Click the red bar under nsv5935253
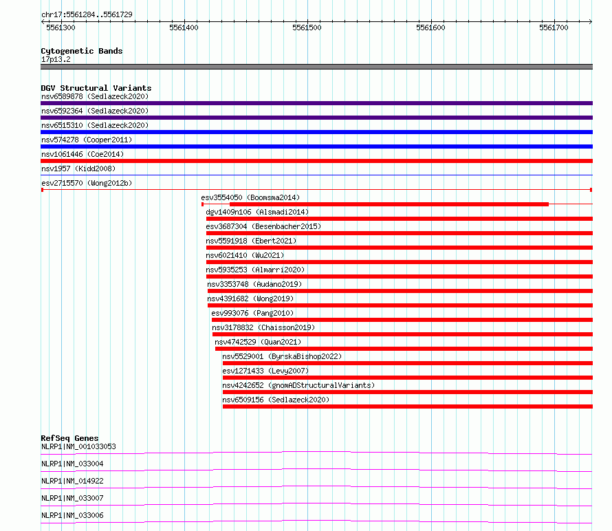 pos(400,277)
